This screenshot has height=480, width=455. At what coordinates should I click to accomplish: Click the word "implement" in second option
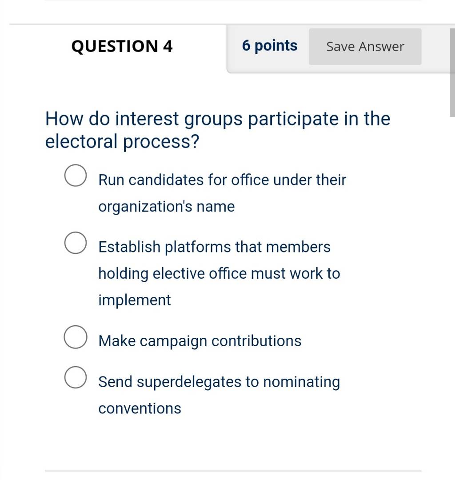[x=134, y=300]
